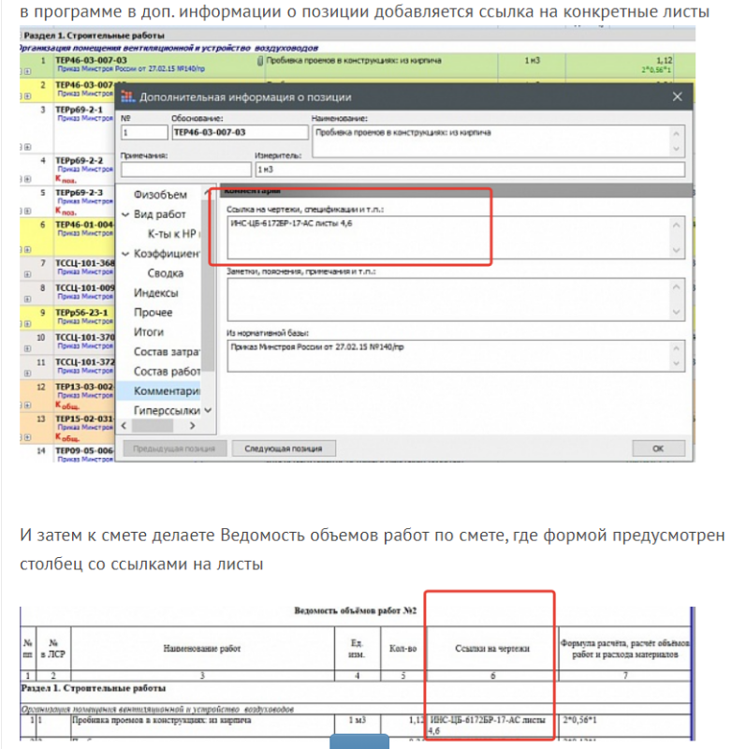Viewport: 746px width, 749px height.
Task: Select row ТЕРр69-2-1 in estimate
Action: [x=79, y=110]
